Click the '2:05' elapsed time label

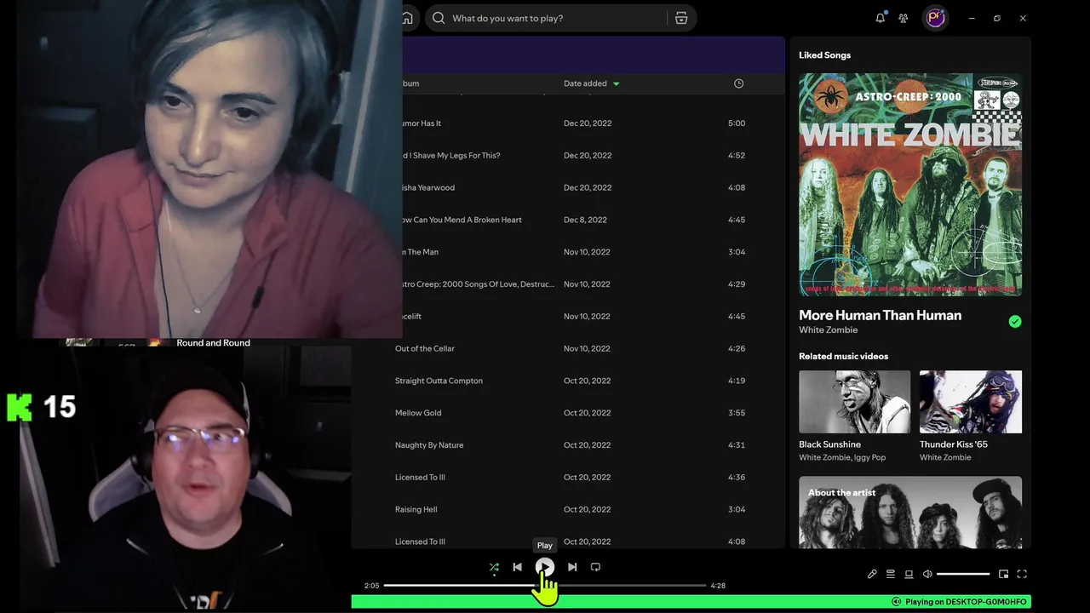point(371,586)
